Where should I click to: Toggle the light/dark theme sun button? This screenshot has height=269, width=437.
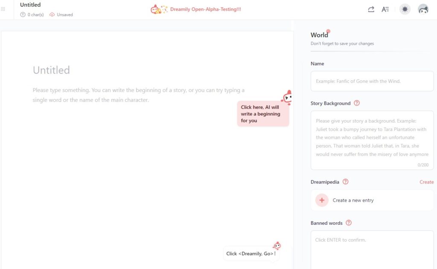405,9
